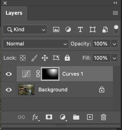Hide the Curves 1 layer
This screenshot has height=130, width=122.
9,74
